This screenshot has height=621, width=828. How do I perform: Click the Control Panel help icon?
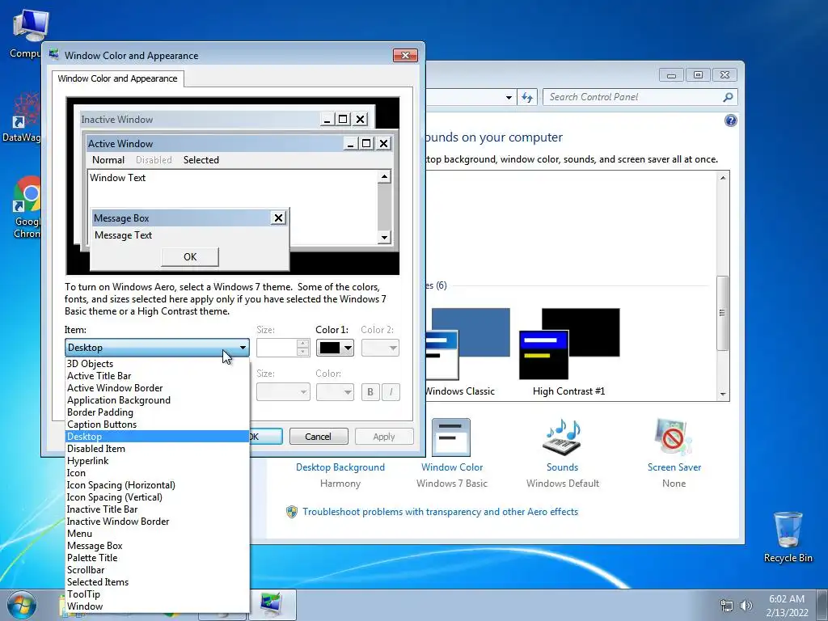coord(730,121)
